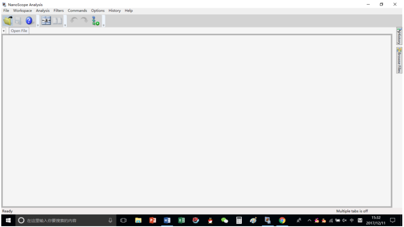Click the Save disk icon in toolbar

(x=18, y=20)
